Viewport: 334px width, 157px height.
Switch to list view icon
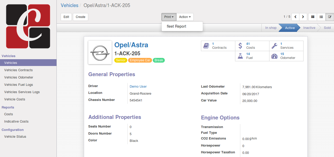coord(321,17)
